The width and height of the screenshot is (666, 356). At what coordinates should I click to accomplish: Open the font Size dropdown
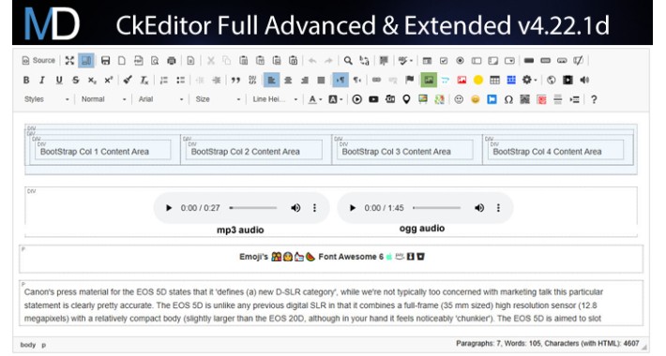pos(218,99)
